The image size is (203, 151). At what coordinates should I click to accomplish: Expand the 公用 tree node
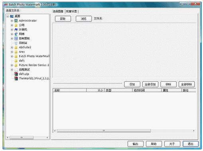[x=12, y=25]
